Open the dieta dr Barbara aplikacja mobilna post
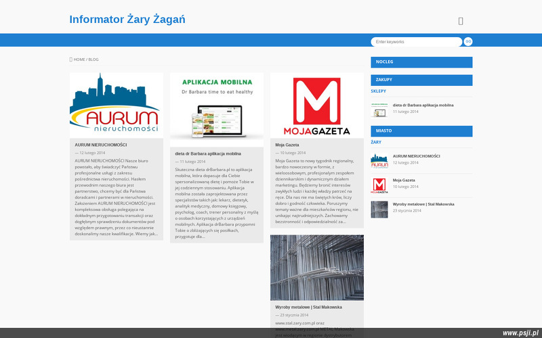Viewport: 542px width, 338px height. 208,154
